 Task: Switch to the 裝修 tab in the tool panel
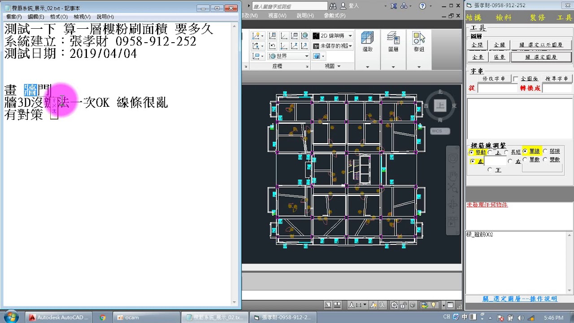click(x=537, y=17)
